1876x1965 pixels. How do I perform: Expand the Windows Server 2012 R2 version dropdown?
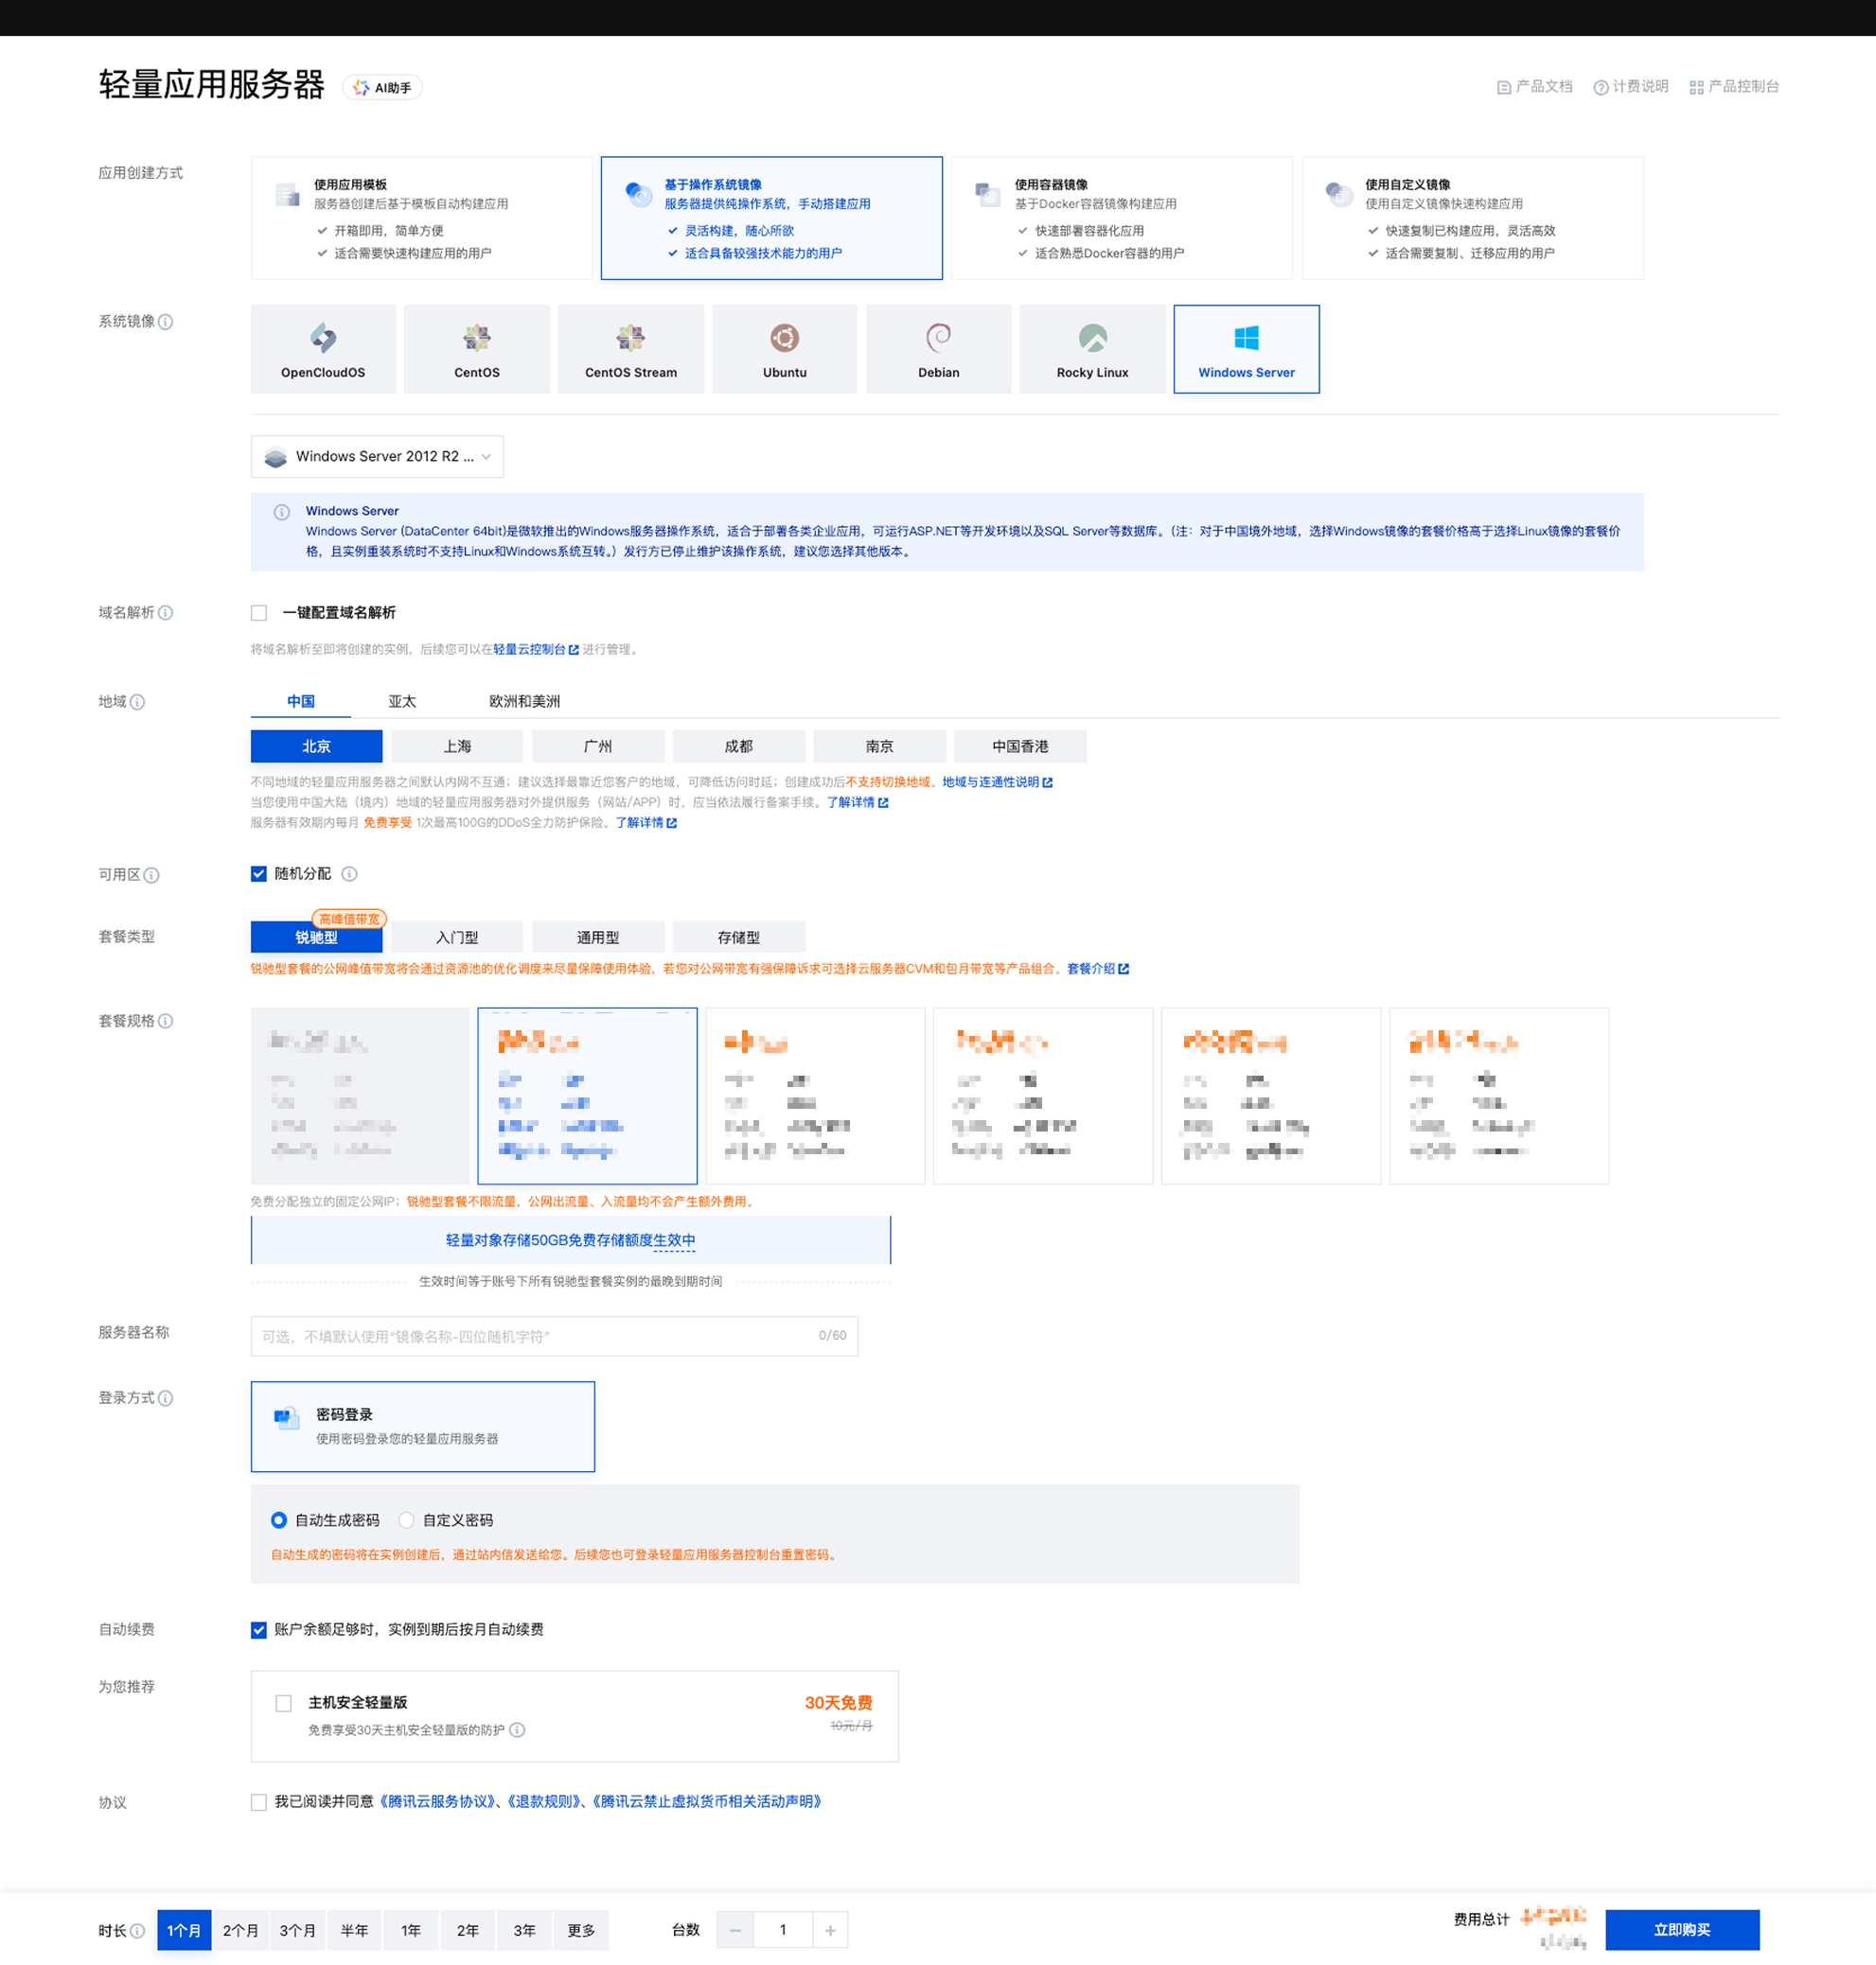click(x=377, y=457)
